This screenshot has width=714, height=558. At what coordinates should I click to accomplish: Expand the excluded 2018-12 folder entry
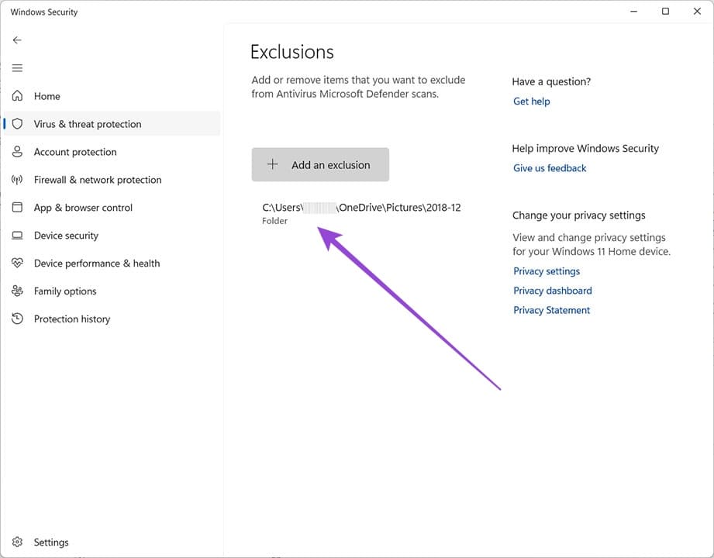pos(361,213)
